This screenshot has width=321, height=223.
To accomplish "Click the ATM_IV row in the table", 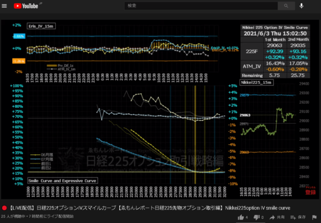I will click(251, 65).
